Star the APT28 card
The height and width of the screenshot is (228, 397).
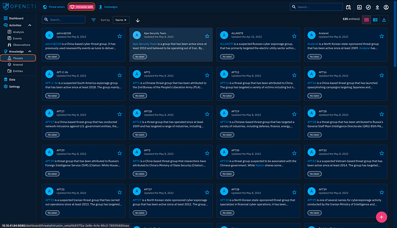pyautogui.click(x=382, y=114)
